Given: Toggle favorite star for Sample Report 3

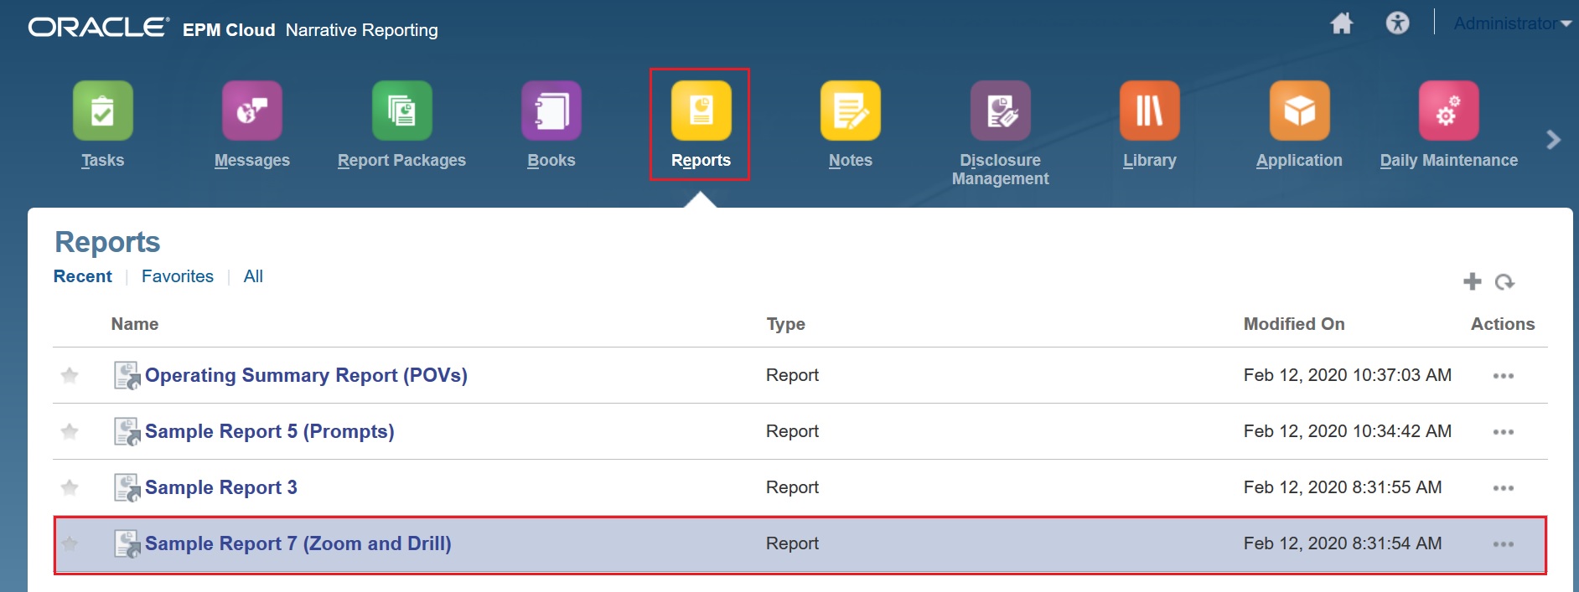Looking at the screenshot, I should click(x=70, y=487).
